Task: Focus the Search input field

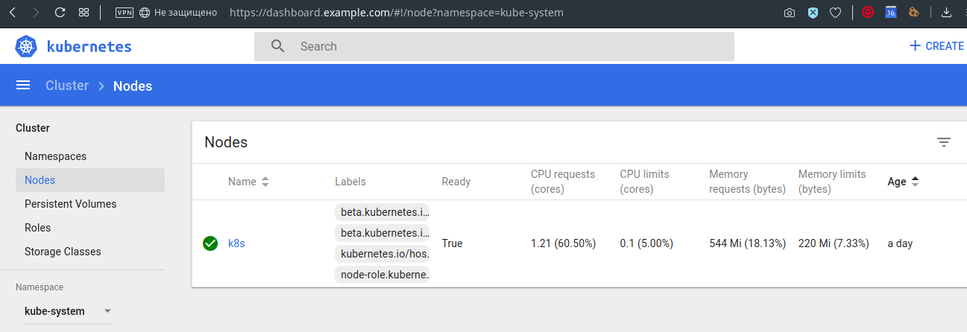Action: pos(507,46)
